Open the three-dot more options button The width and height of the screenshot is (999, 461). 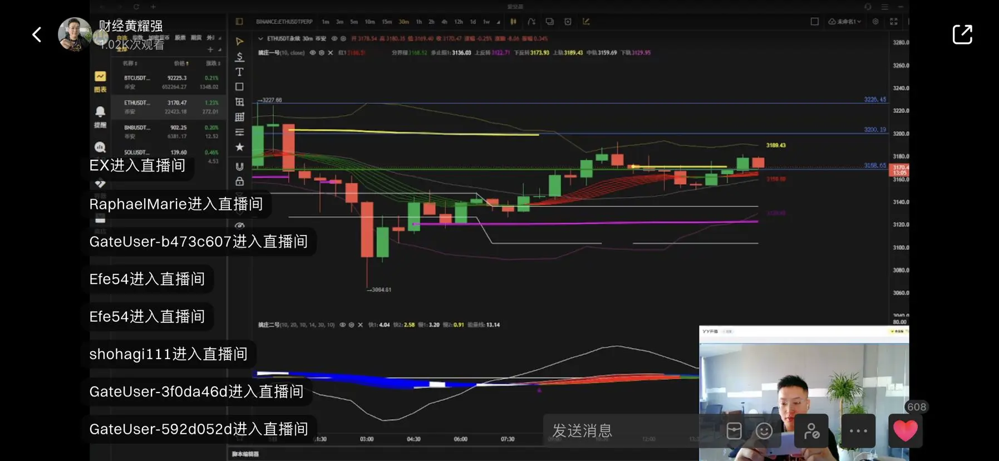858,430
